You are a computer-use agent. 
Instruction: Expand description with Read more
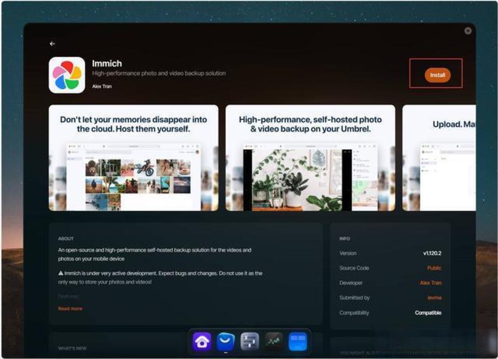pyautogui.click(x=70, y=309)
